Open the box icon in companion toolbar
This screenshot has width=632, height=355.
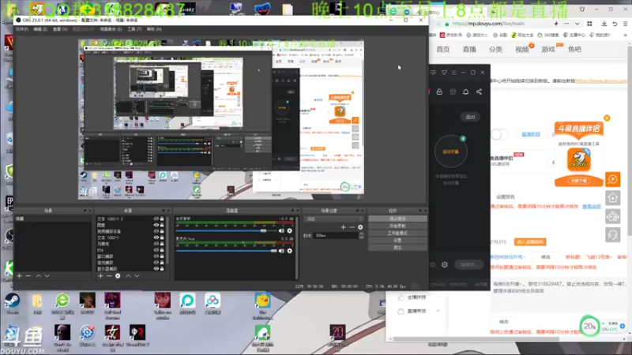pos(453,92)
